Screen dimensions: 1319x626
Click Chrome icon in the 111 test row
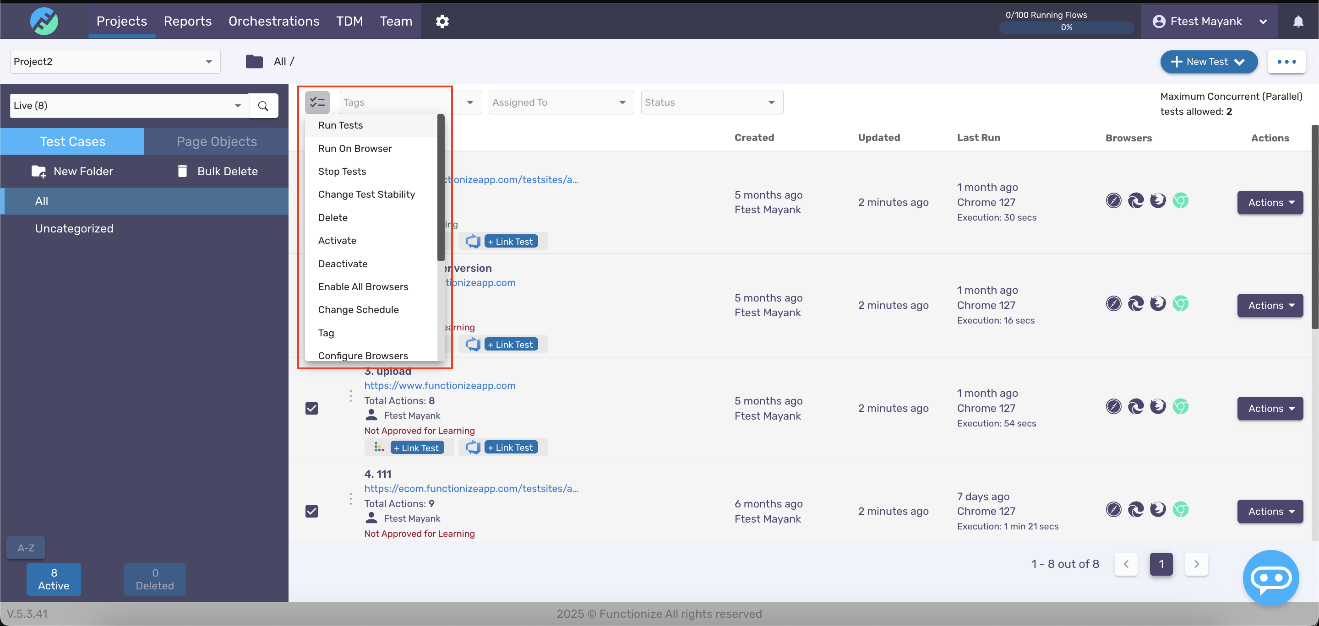(1180, 509)
